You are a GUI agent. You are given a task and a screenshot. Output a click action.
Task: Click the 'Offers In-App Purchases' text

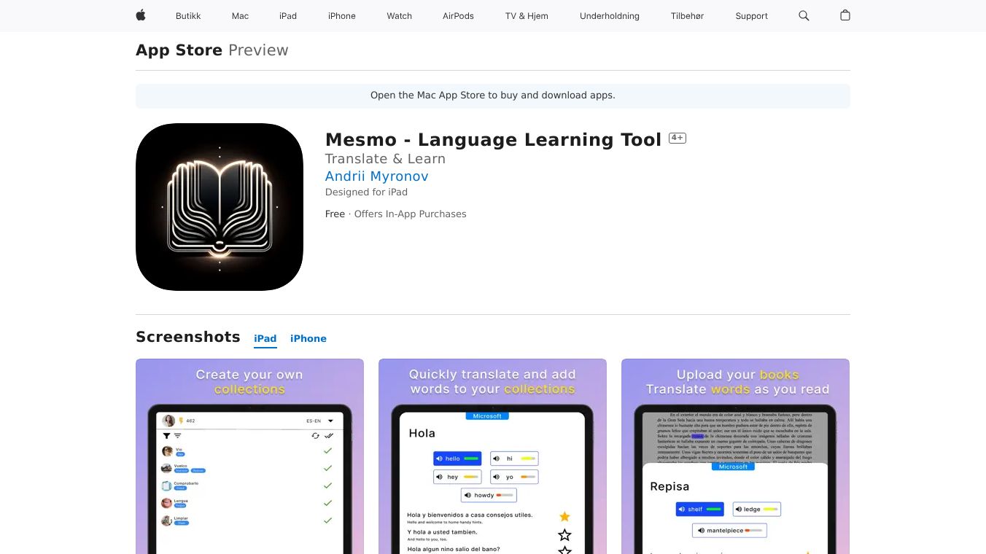[410, 214]
